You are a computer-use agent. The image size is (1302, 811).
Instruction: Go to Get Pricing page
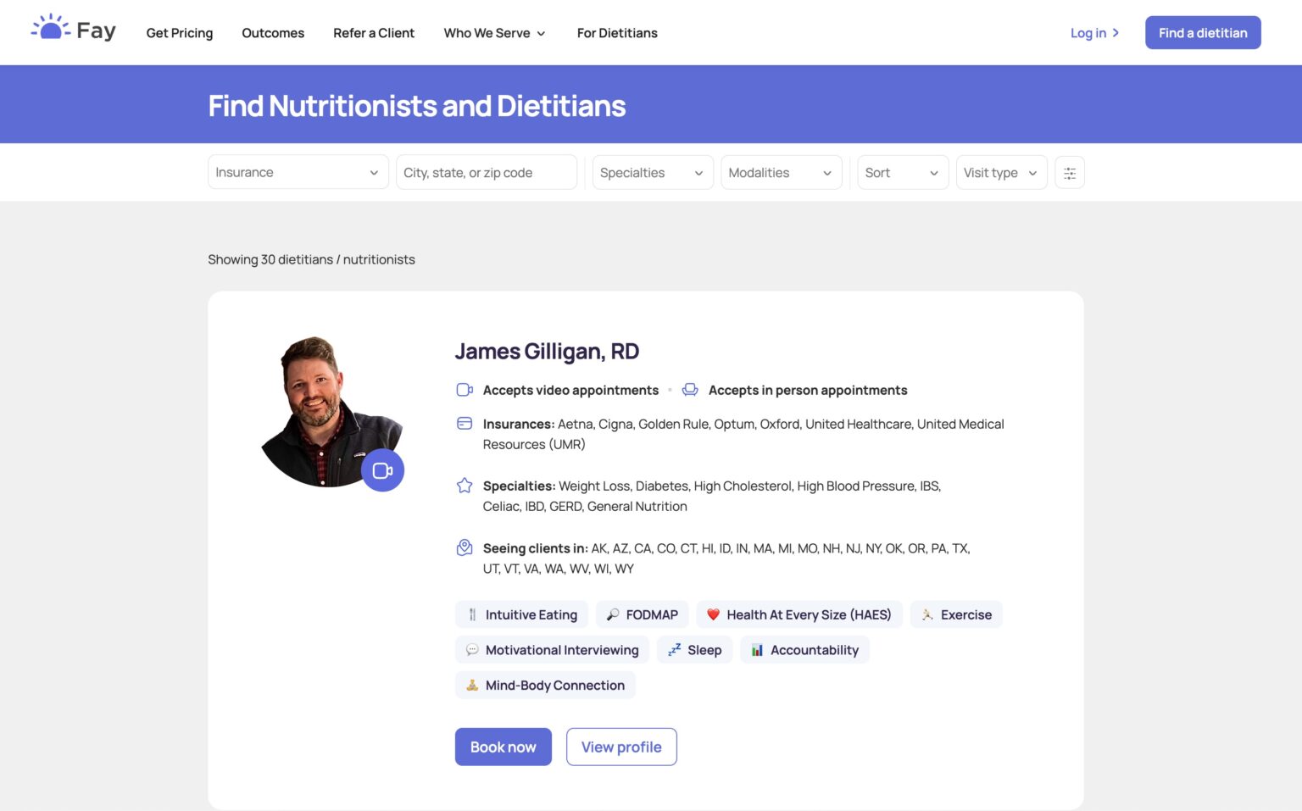click(x=180, y=33)
